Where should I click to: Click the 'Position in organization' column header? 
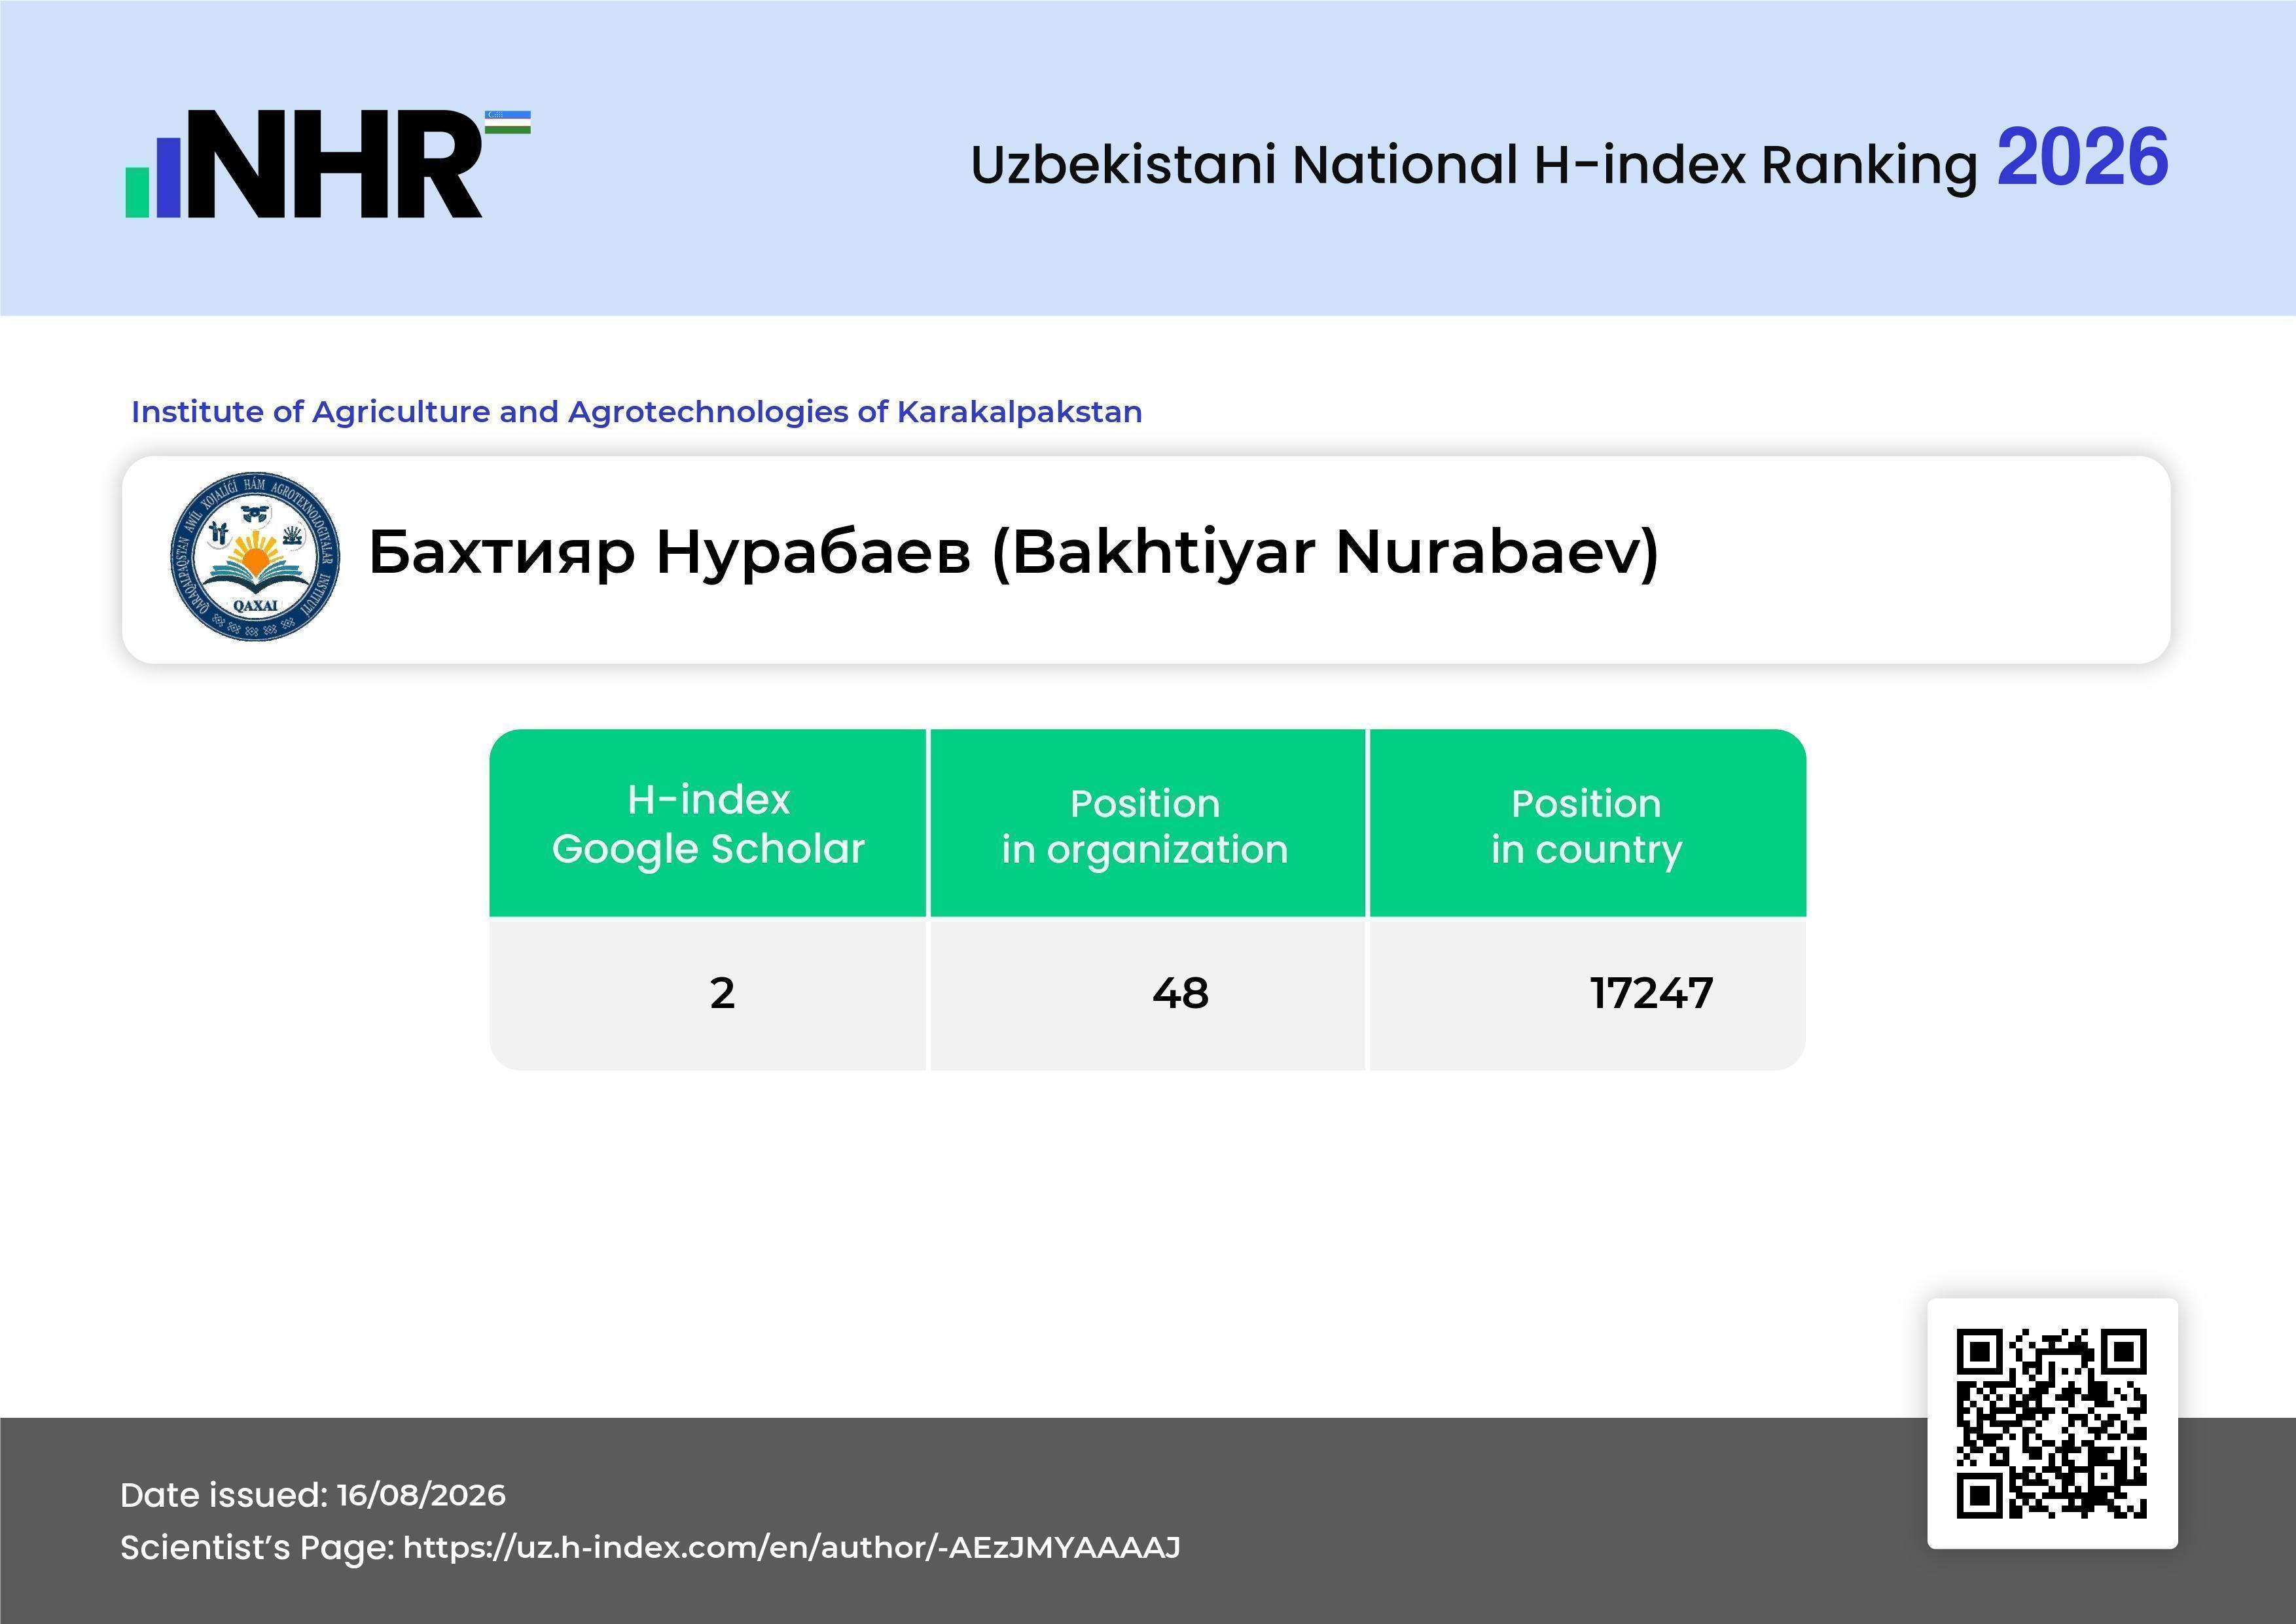click(1147, 823)
